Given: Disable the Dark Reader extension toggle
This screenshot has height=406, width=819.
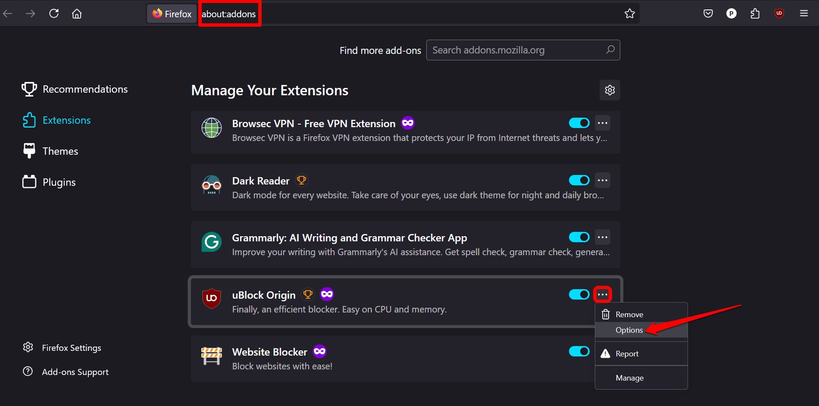Looking at the screenshot, I should (x=579, y=180).
